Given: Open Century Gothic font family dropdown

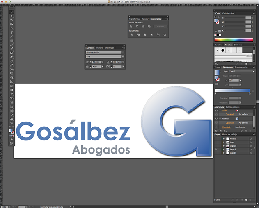Looking at the screenshot, I should click(x=123, y=52).
